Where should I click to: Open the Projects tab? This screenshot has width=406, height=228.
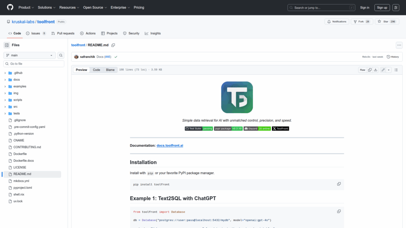click(x=109, y=33)
